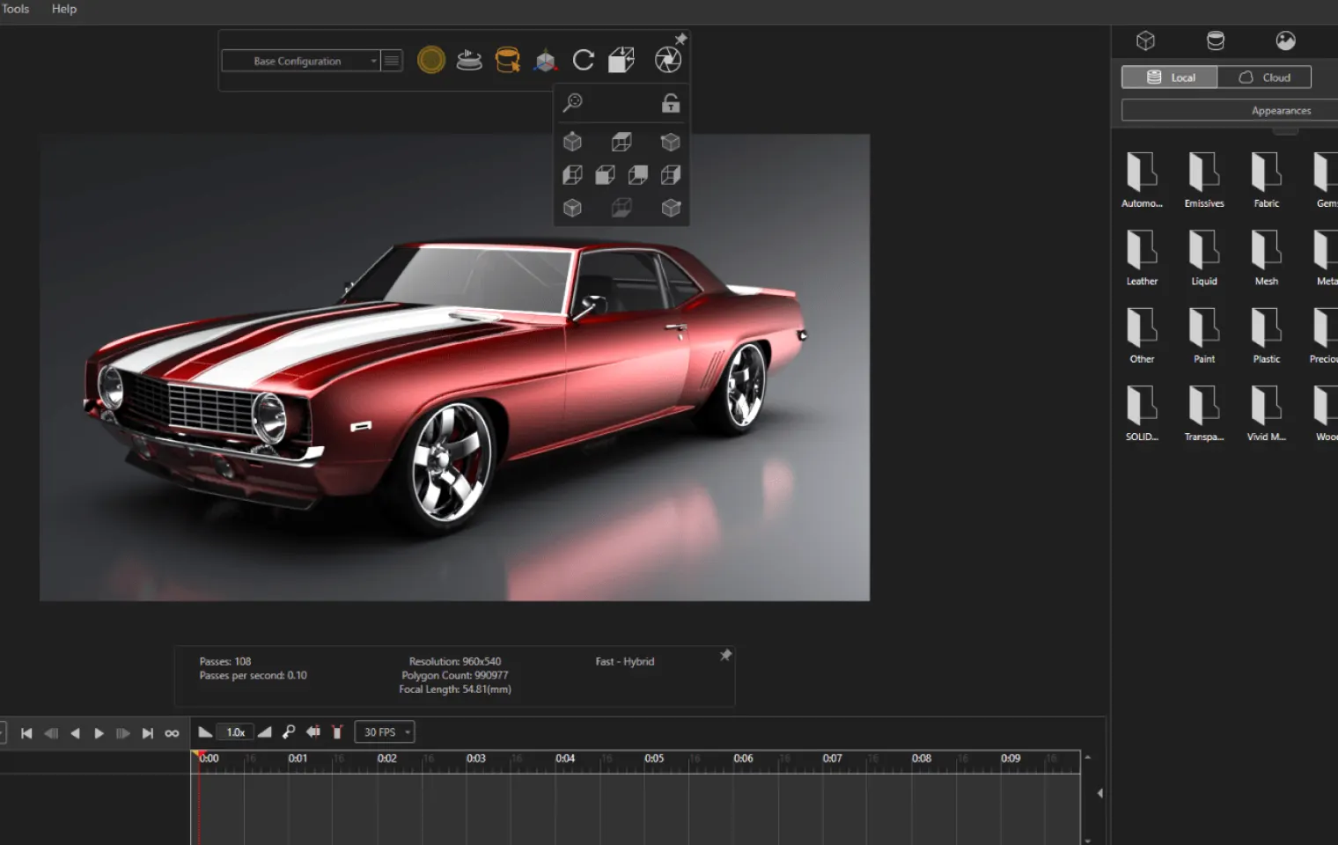This screenshot has width=1338, height=845.
Task: Play the animation forward
Action: click(99, 732)
